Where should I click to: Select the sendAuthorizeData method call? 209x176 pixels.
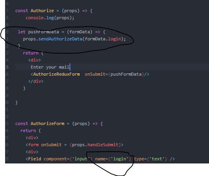click(60, 39)
